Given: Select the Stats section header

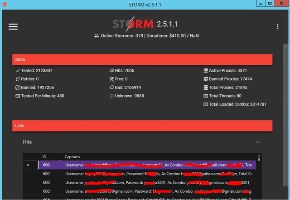Looking at the screenshot, I should [x=142, y=59].
